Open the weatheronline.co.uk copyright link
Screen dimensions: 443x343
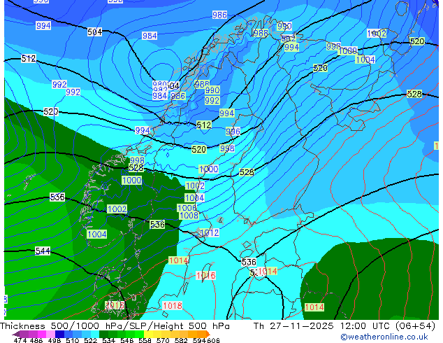384,337
